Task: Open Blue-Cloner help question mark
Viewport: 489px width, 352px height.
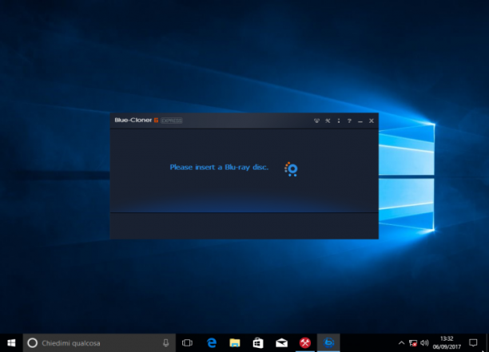Action: pos(349,121)
